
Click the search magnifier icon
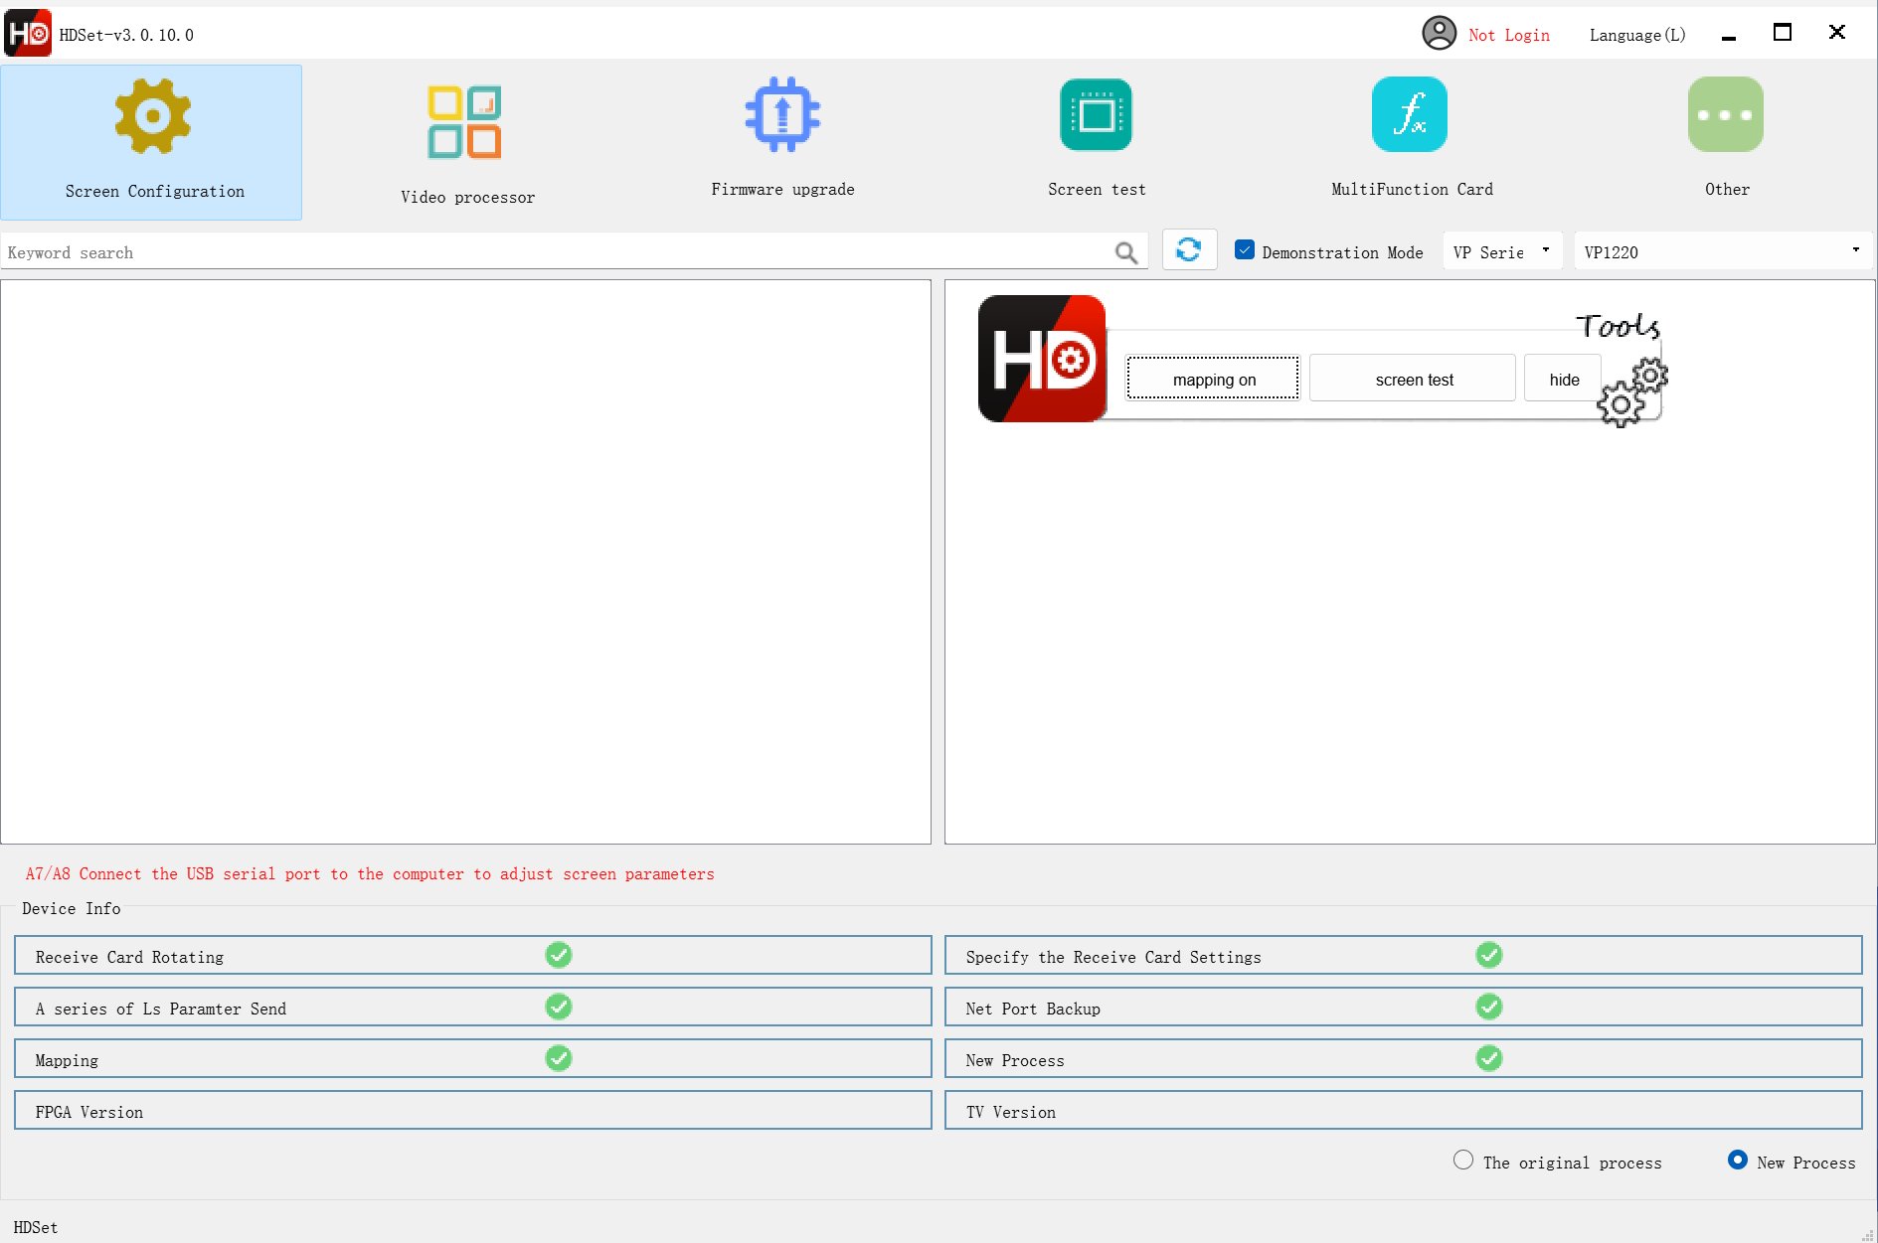coord(1126,253)
